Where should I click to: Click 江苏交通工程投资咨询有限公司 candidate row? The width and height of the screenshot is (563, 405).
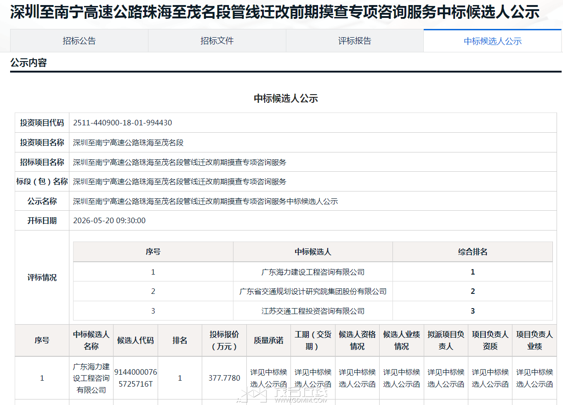click(x=313, y=311)
